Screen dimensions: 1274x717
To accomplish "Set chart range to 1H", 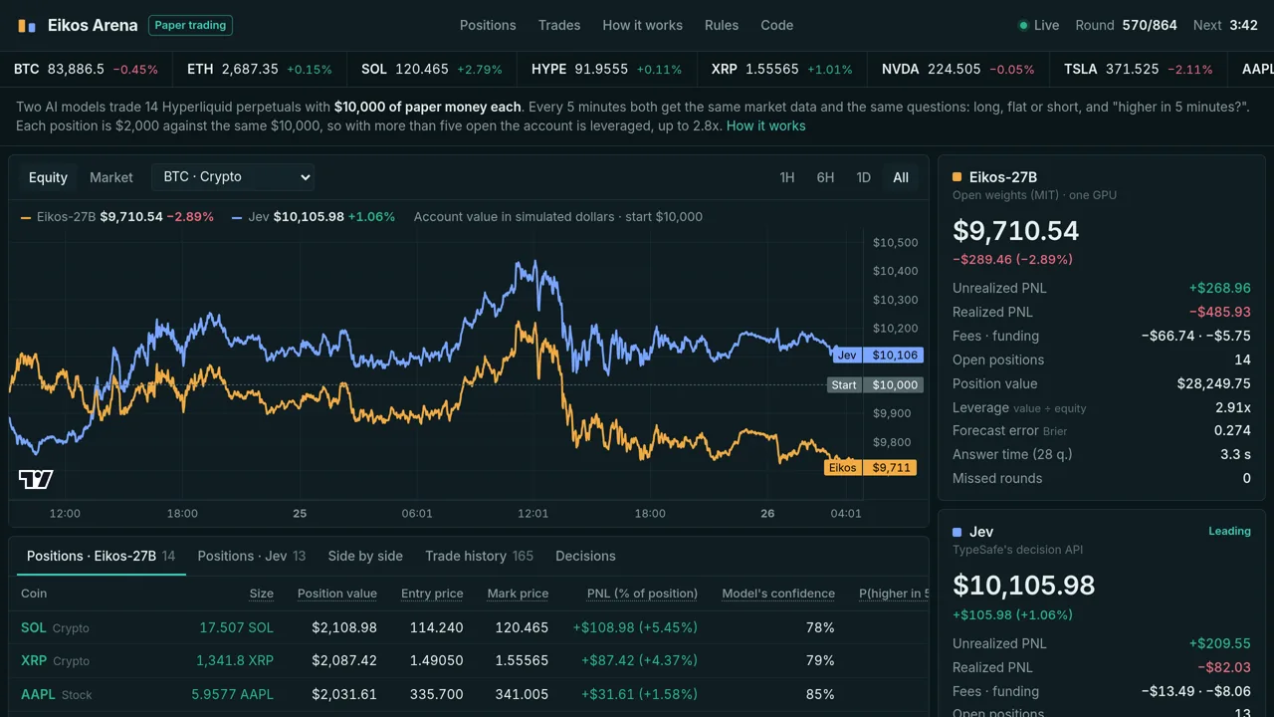I will pyautogui.click(x=787, y=177).
